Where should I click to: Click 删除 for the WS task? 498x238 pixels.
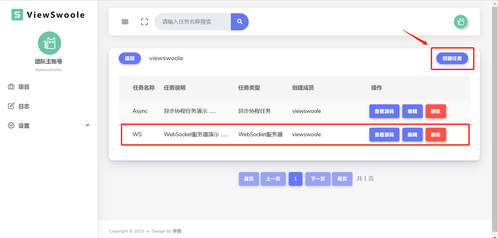tap(436, 135)
